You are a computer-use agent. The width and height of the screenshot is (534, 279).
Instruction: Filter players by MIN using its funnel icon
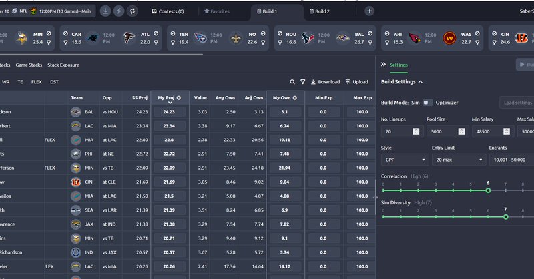[49, 42]
